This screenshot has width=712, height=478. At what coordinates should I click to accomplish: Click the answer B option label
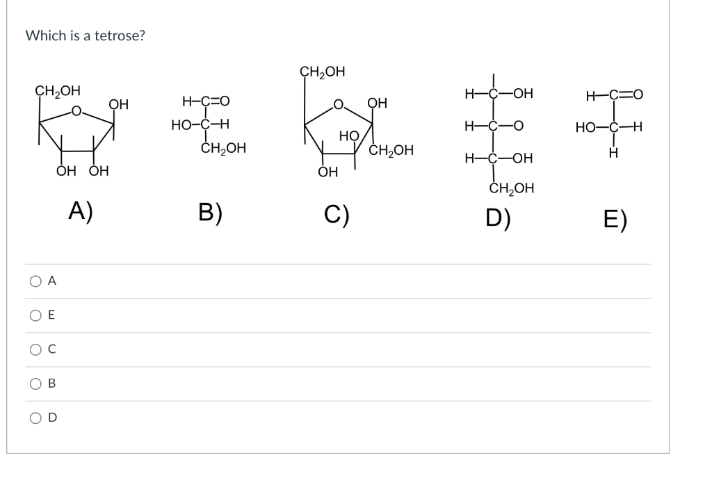[51, 384]
